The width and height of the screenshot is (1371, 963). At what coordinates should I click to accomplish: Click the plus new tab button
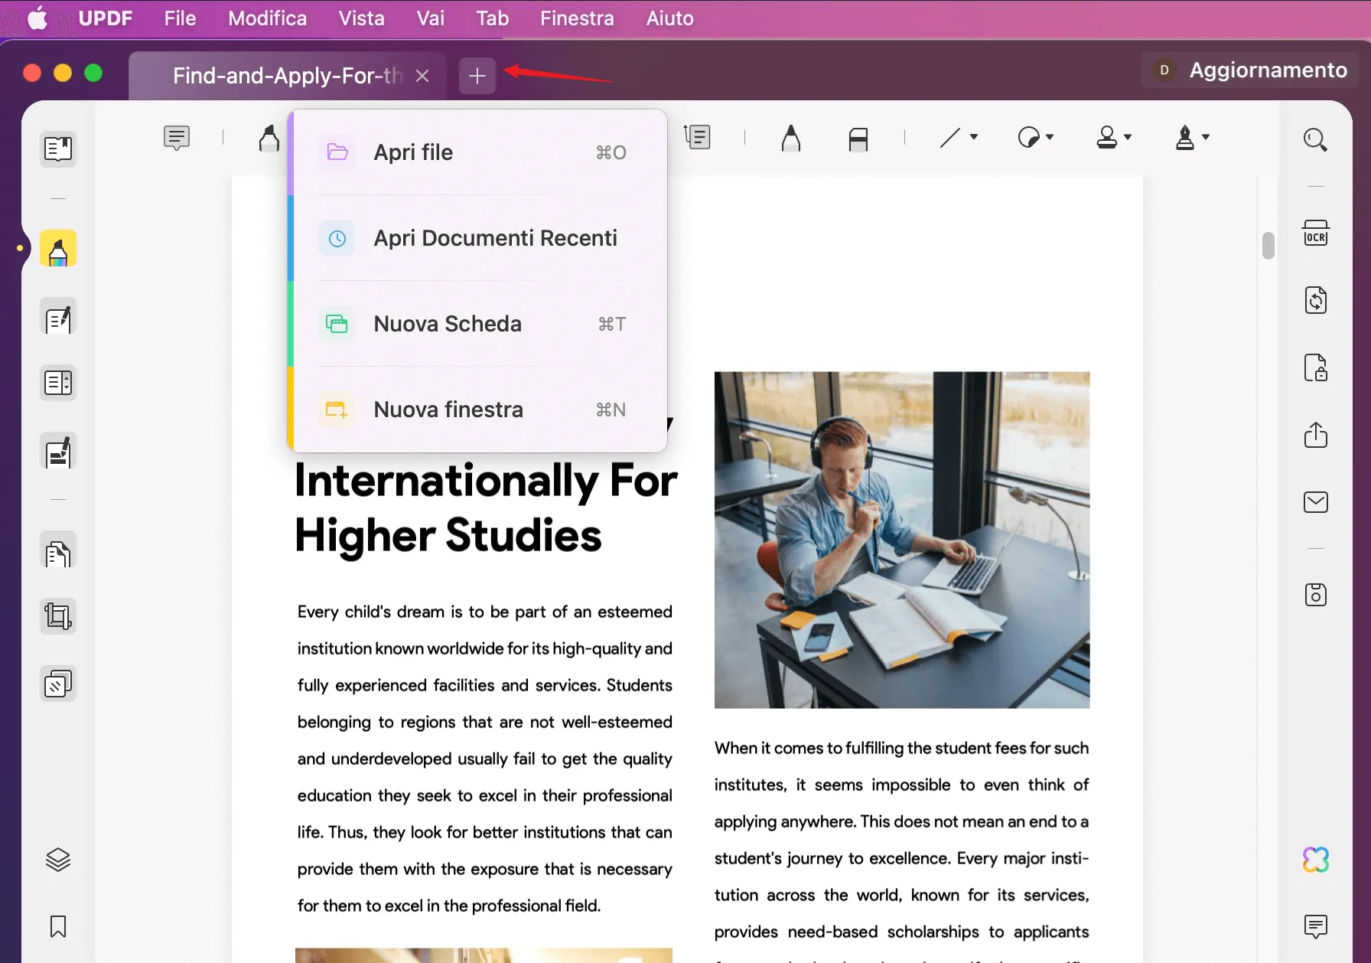click(477, 76)
